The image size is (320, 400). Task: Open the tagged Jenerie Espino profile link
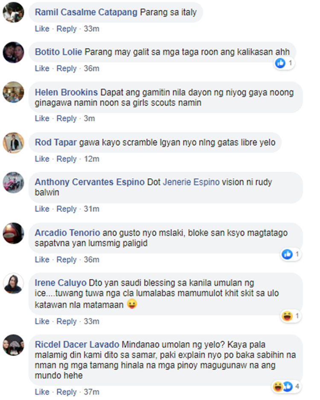(x=191, y=182)
